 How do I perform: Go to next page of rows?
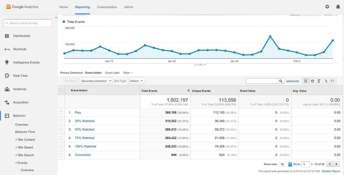[x=336, y=164]
